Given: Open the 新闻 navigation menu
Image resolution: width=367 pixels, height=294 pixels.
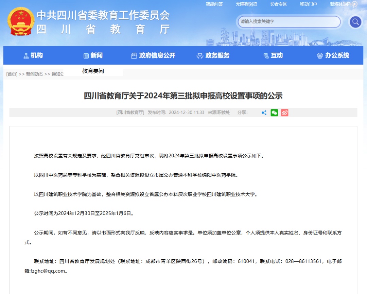Looking at the screenshot, I should tap(93, 55).
